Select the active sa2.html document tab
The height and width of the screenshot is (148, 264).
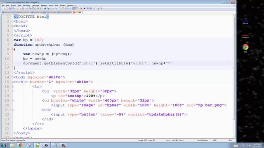tap(77, 12)
